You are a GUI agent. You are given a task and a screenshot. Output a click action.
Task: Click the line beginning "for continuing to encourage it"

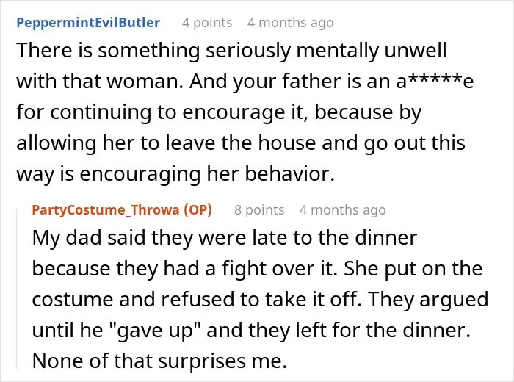tap(219, 112)
